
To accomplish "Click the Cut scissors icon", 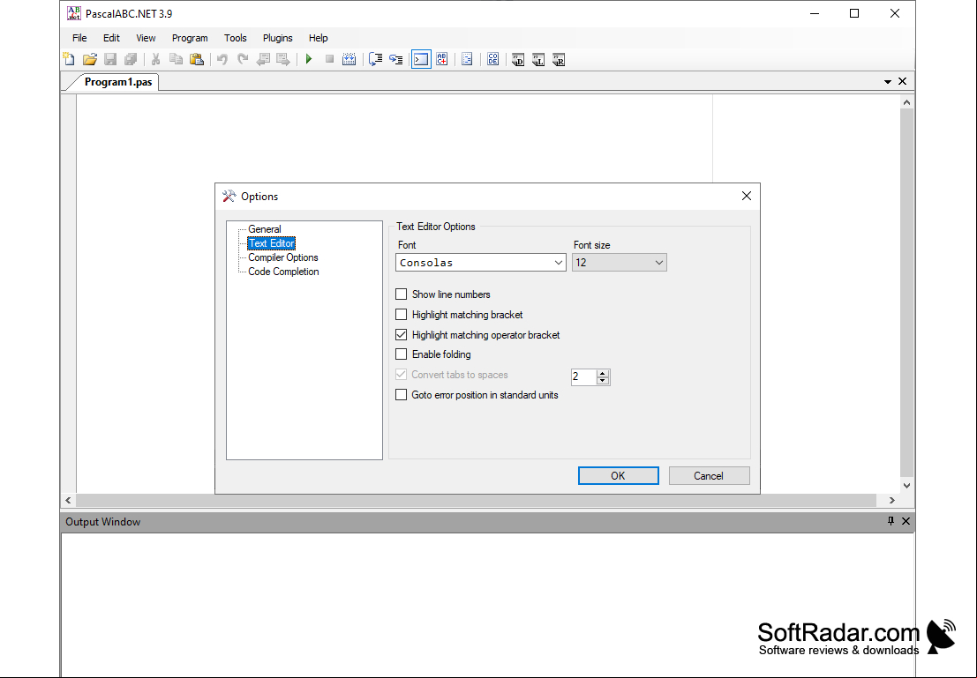I will tap(155, 59).
